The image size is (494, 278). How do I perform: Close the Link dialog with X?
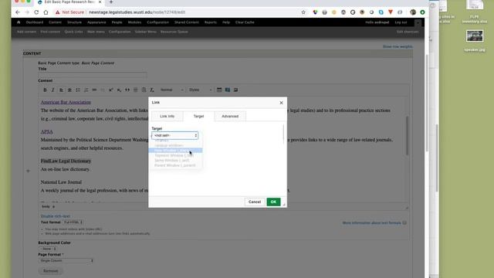[x=281, y=103]
